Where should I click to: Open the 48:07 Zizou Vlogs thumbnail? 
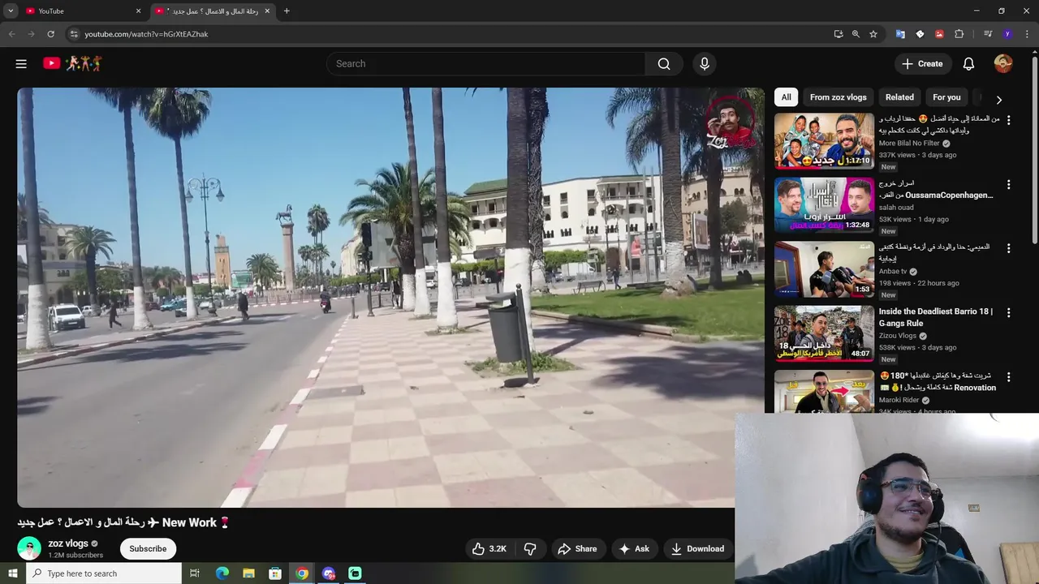[x=824, y=333]
